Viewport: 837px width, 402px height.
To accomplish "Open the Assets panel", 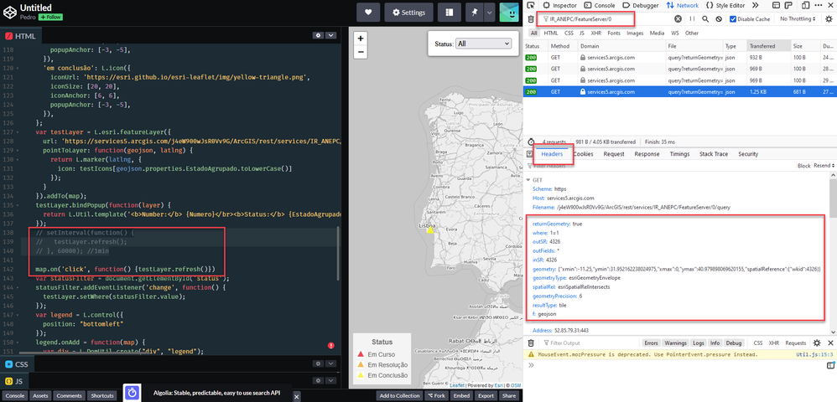I will click(40, 395).
